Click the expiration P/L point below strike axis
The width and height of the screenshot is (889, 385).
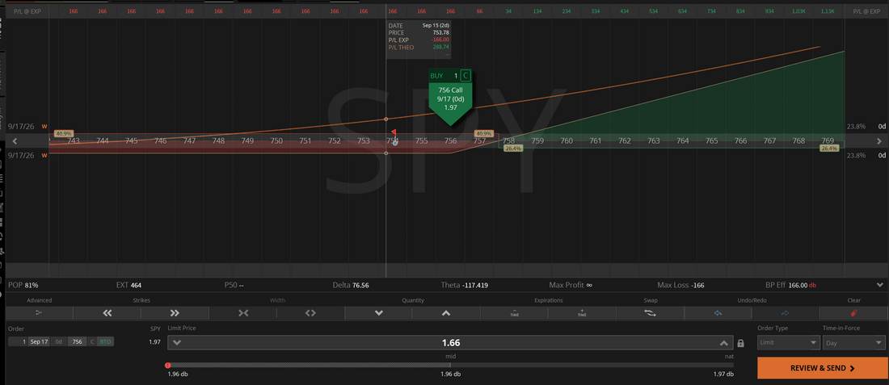tap(386, 153)
